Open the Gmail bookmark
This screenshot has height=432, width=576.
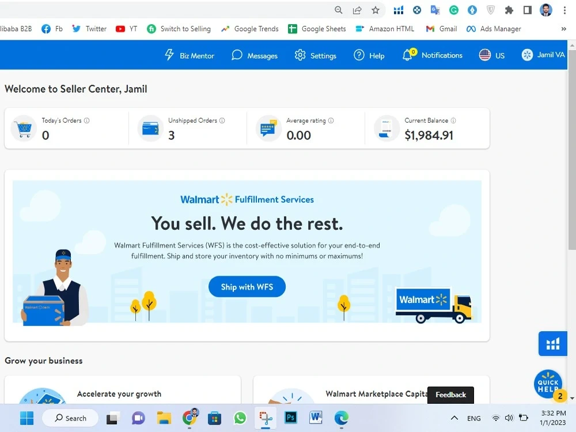441,29
